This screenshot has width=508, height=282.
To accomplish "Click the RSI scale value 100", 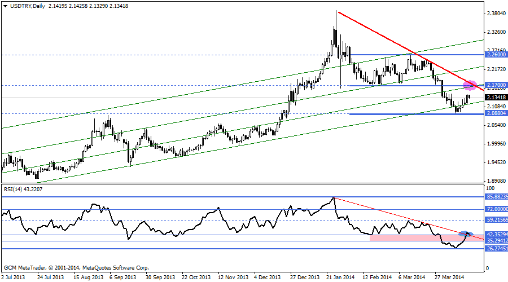I will click(491, 188).
